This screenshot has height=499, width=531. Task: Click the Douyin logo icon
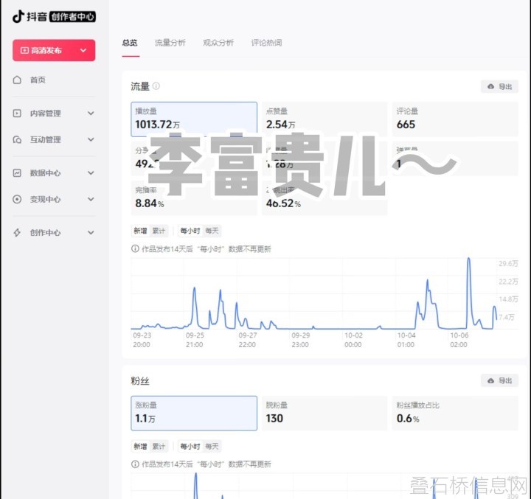click(18, 17)
